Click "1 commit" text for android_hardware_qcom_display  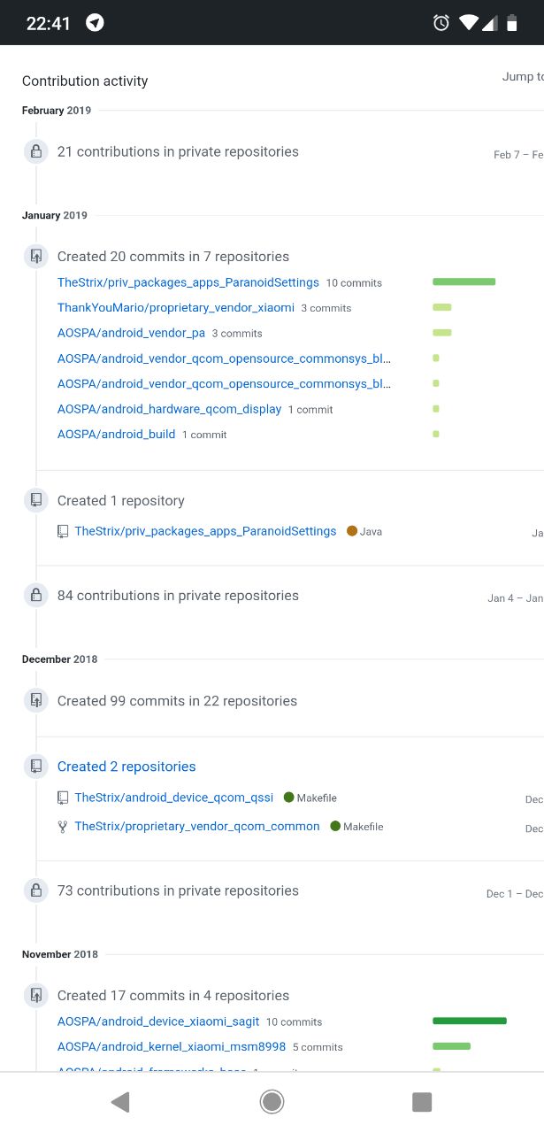point(310,410)
